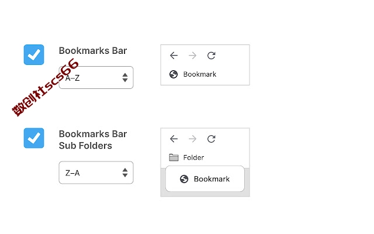Open the Z–A sort order dropdown
This screenshot has height=234, width=374.
[x=96, y=173]
